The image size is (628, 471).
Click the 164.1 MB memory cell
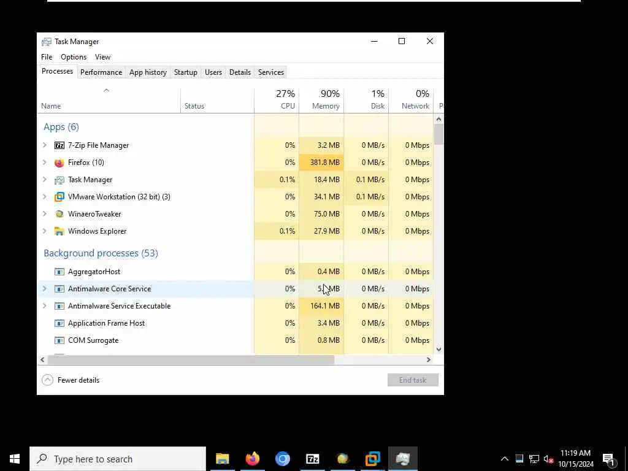tap(321, 306)
